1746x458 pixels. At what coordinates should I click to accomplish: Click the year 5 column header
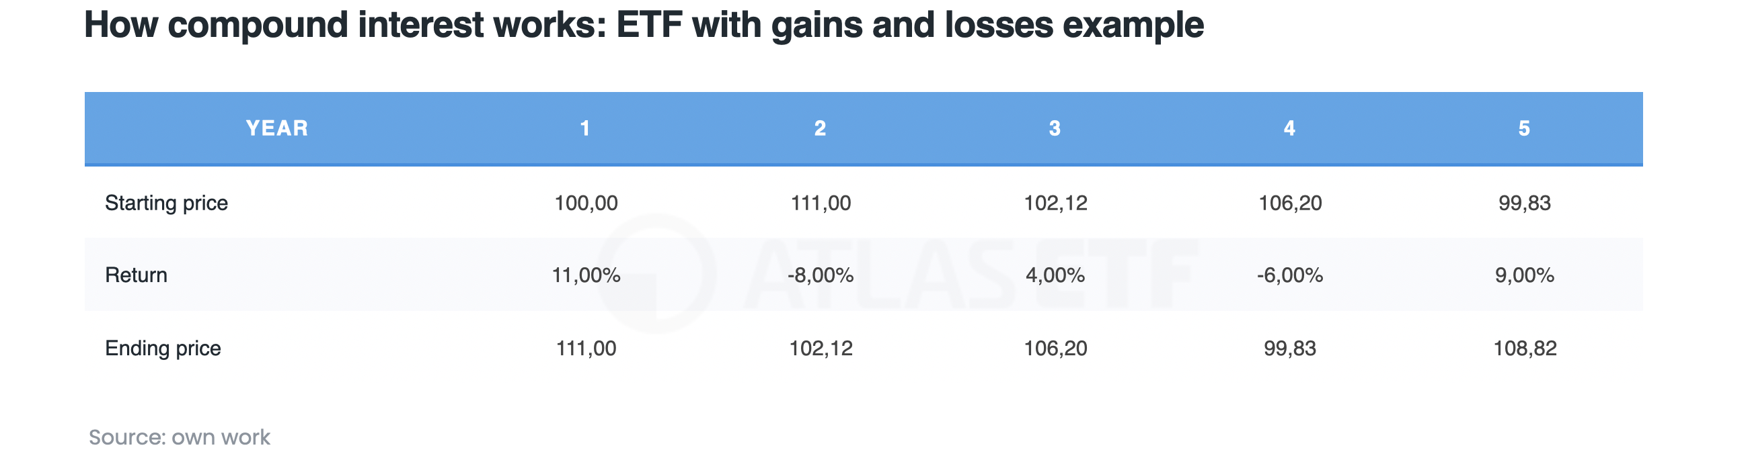(x=1524, y=128)
